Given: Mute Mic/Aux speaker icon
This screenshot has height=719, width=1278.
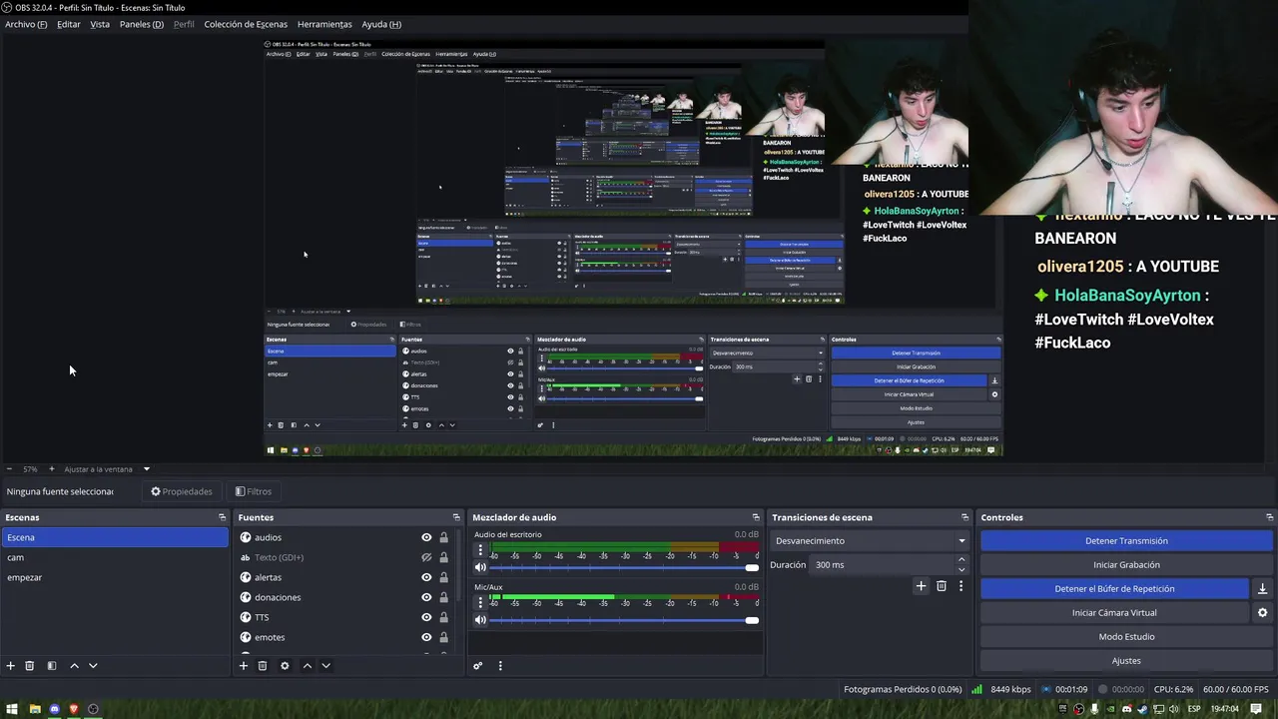Looking at the screenshot, I should 480,620.
